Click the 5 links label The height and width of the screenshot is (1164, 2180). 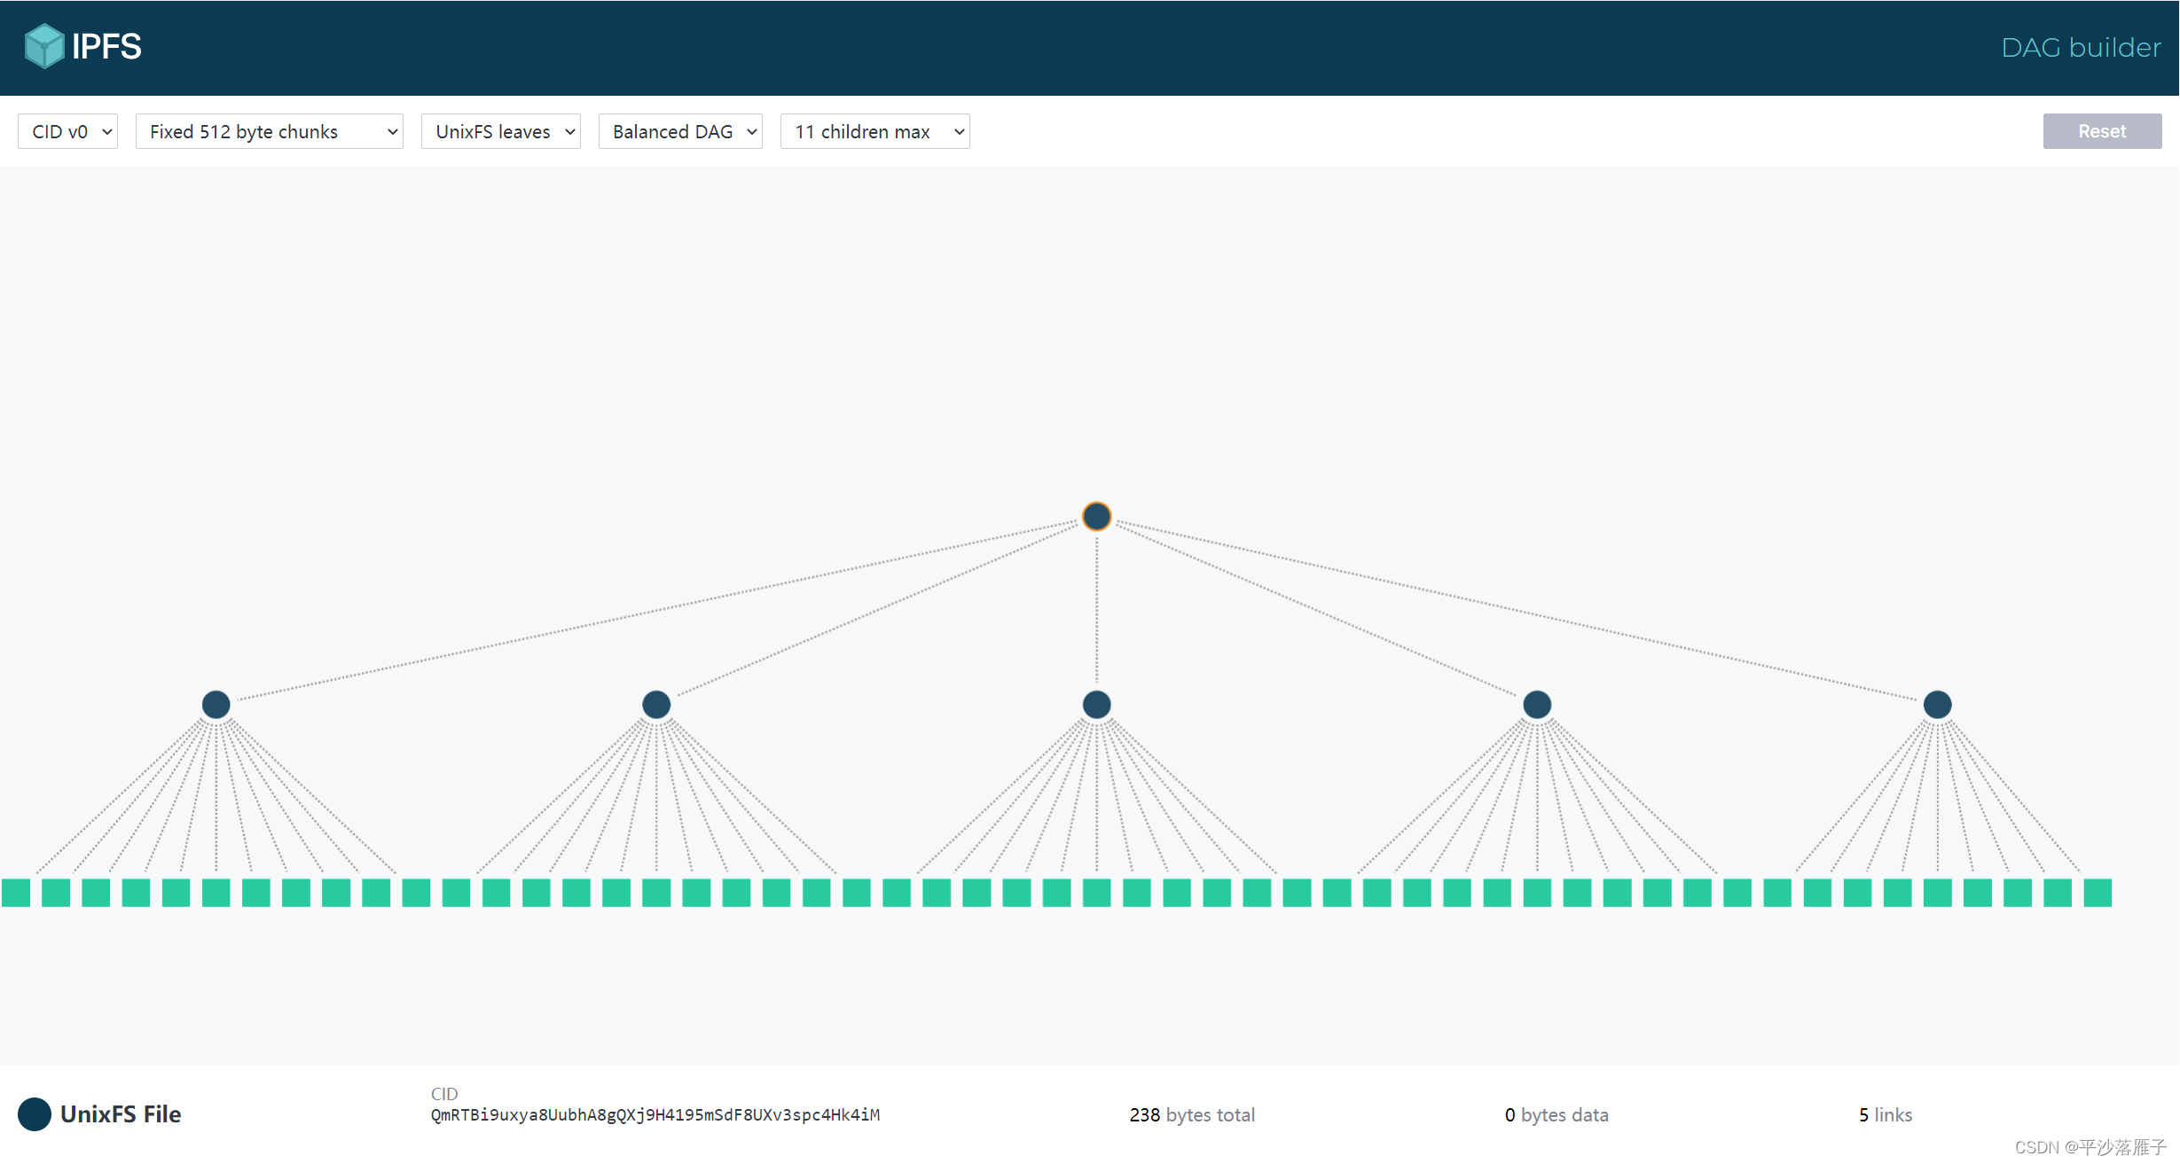pyautogui.click(x=1886, y=1115)
